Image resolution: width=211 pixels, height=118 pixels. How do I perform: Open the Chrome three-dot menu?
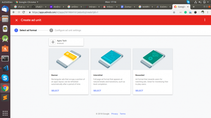[x=208, y=12]
